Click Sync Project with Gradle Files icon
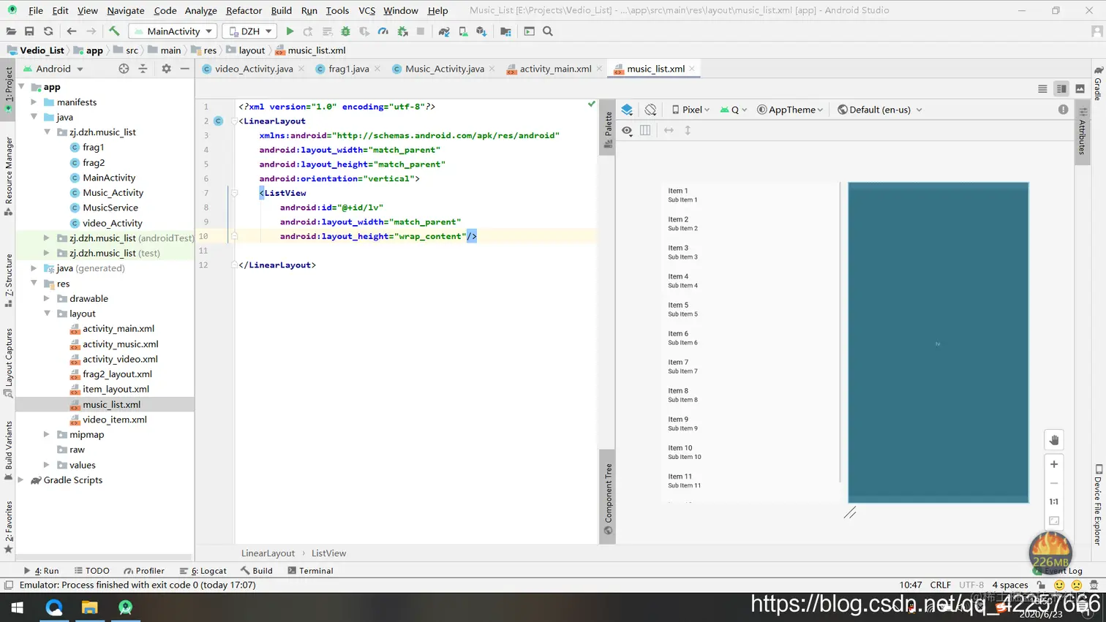Image resolution: width=1106 pixels, height=622 pixels. click(x=444, y=31)
